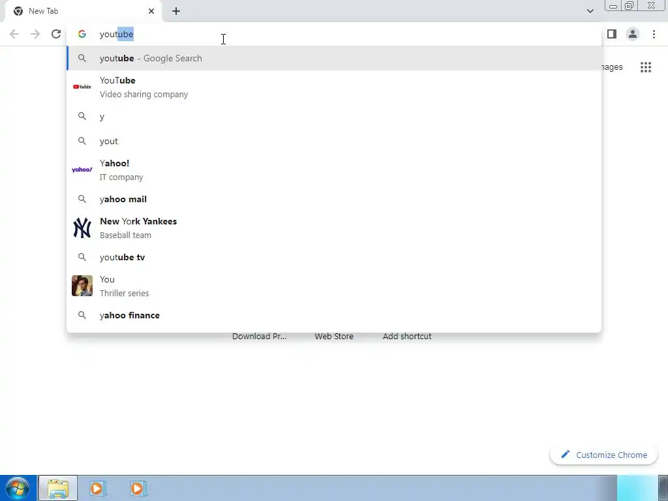Open the Windows Start orb
The width and height of the screenshot is (668, 501).
(x=18, y=488)
